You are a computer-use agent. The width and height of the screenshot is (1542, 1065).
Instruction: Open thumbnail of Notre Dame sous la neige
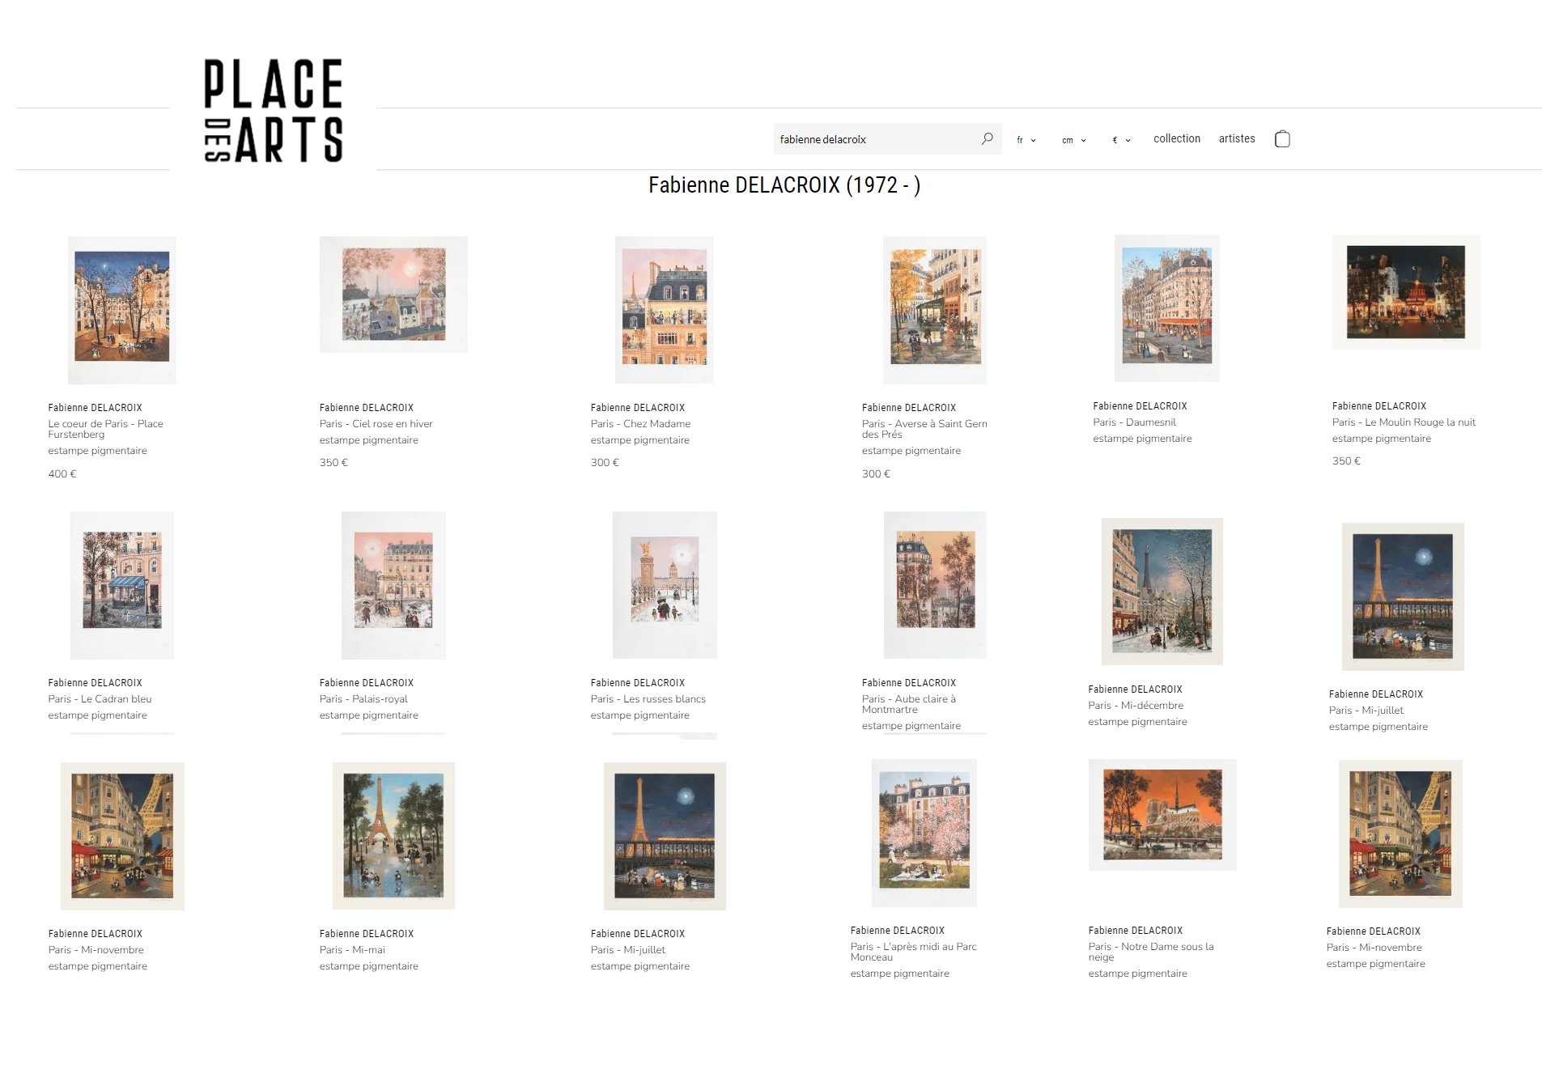point(1162,815)
